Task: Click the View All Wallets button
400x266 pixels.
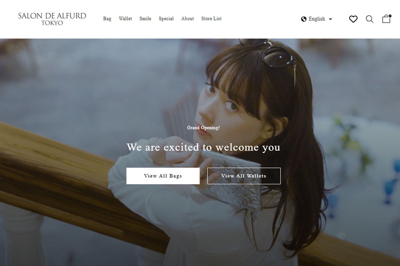Action: coord(244,176)
